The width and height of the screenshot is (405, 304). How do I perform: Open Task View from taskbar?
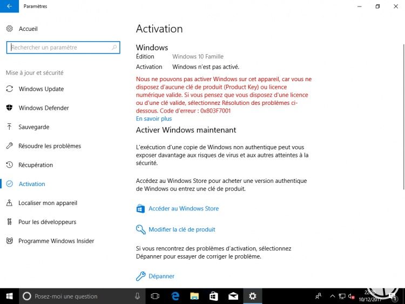(156, 296)
